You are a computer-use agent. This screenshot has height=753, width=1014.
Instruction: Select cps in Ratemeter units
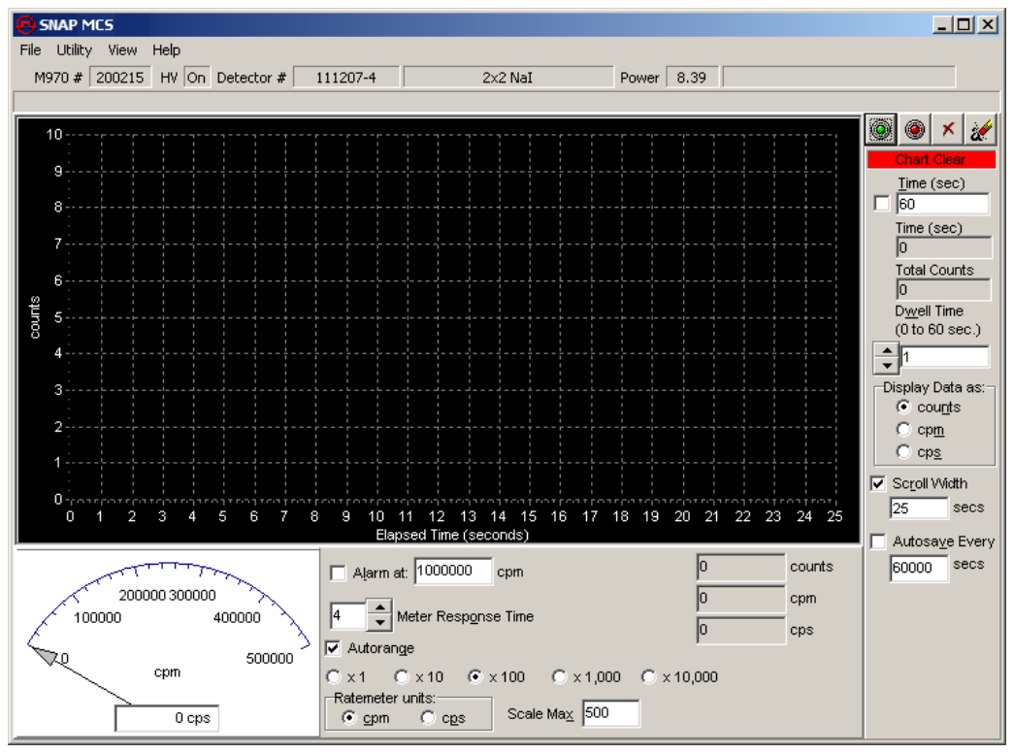click(428, 717)
